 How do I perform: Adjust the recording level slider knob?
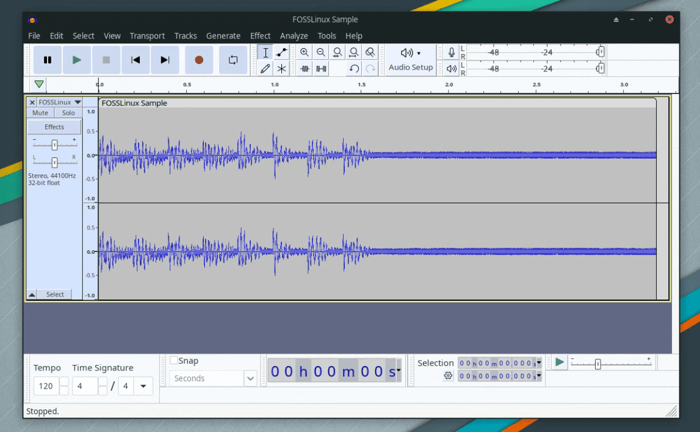[x=600, y=52]
